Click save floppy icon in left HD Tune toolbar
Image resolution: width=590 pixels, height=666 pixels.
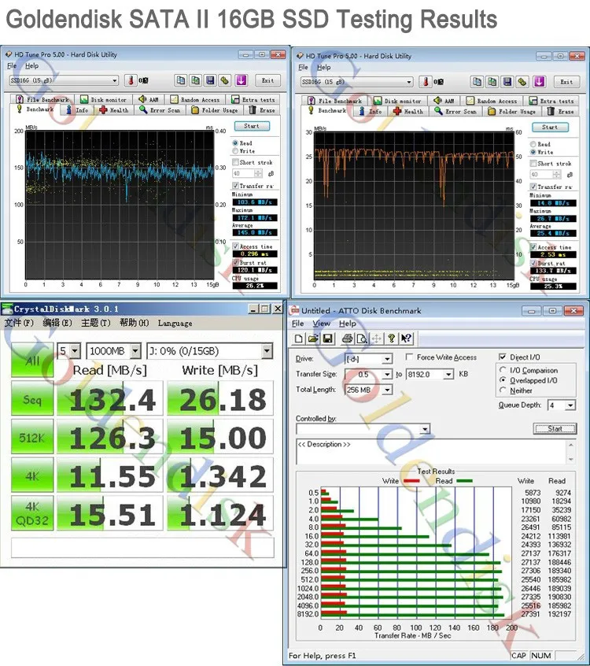point(210,80)
